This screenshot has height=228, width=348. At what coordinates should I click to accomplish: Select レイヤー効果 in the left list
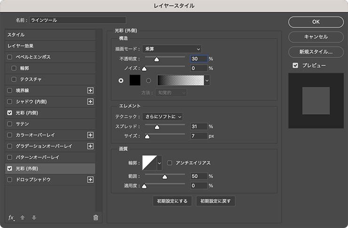pos(50,46)
